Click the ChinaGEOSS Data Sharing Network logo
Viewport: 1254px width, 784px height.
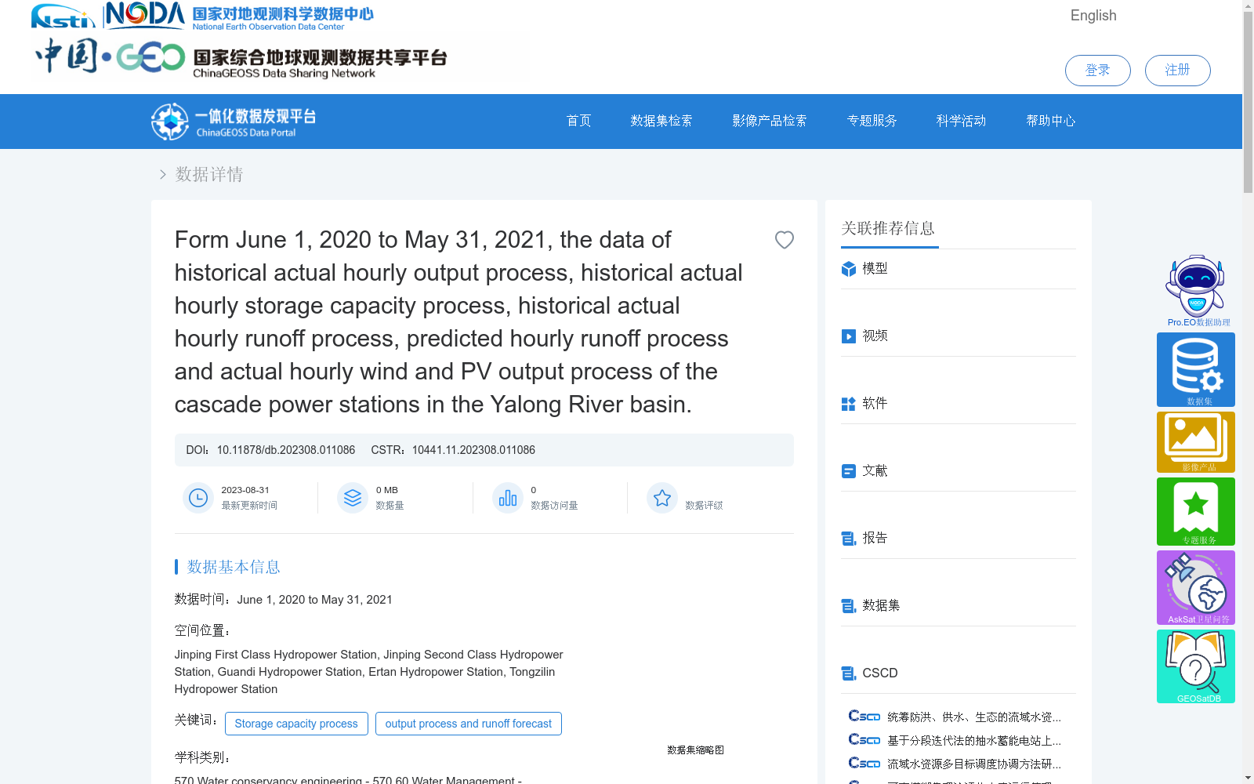point(241,58)
